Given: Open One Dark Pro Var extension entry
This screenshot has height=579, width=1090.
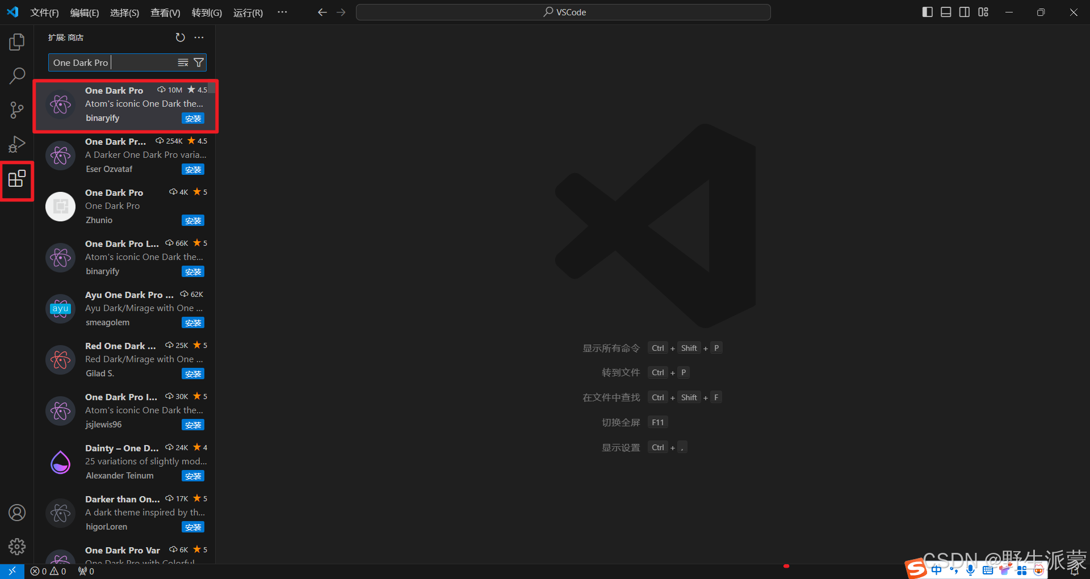Looking at the screenshot, I should 124,552.
